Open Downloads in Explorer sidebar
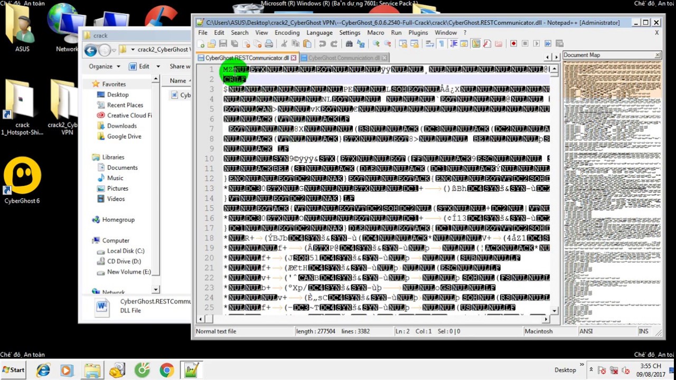 pos(121,126)
